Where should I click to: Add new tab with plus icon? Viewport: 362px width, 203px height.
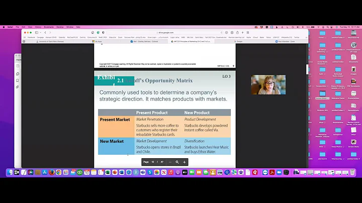pos(243,33)
